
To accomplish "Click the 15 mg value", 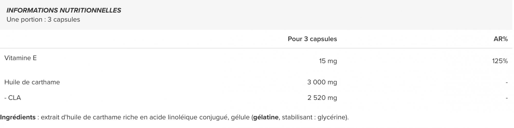I will pos(328,61).
